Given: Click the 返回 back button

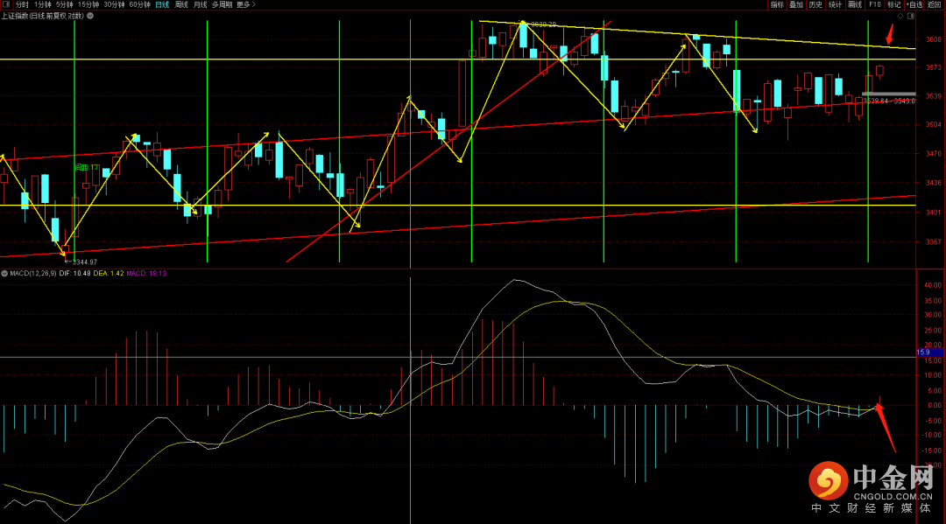Looking at the screenshot, I should pyautogui.click(x=935, y=4).
